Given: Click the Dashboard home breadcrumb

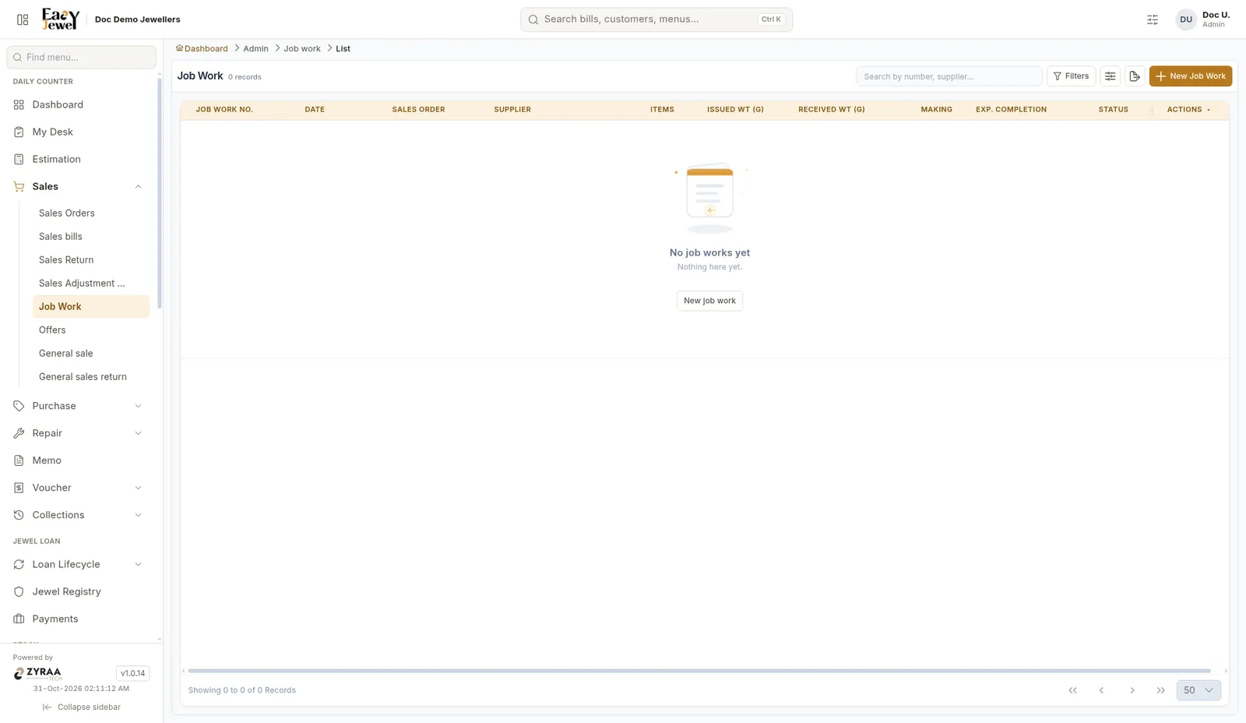Looking at the screenshot, I should [x=202, y=48].
